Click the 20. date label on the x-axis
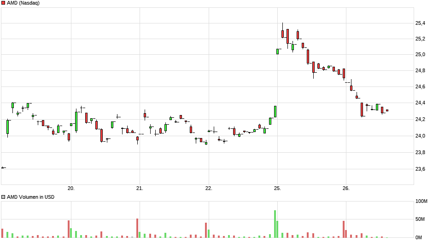Screen dimensions: 433x242 [x=71, y=188]
